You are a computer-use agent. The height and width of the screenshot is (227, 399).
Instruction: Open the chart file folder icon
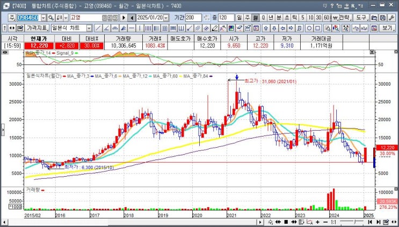[374, 18]
